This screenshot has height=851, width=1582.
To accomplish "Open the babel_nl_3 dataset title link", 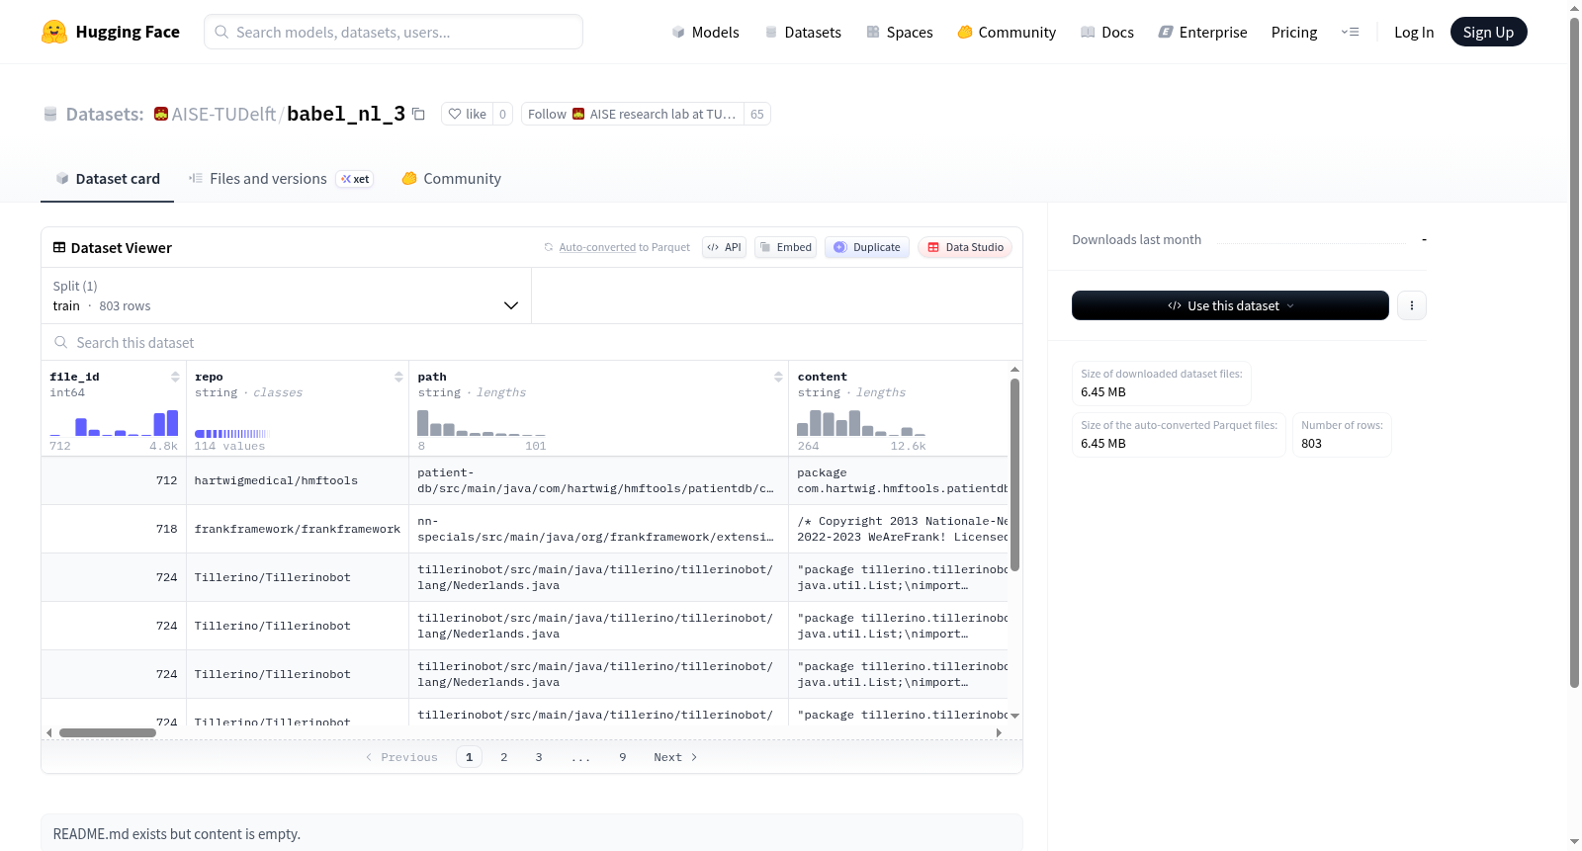I will tap(346, 114).
